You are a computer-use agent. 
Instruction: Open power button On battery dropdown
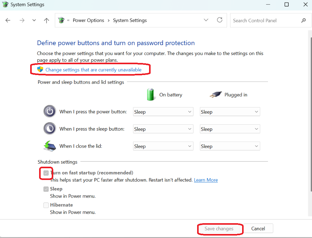pyautogui.click(x=163, y=112)
